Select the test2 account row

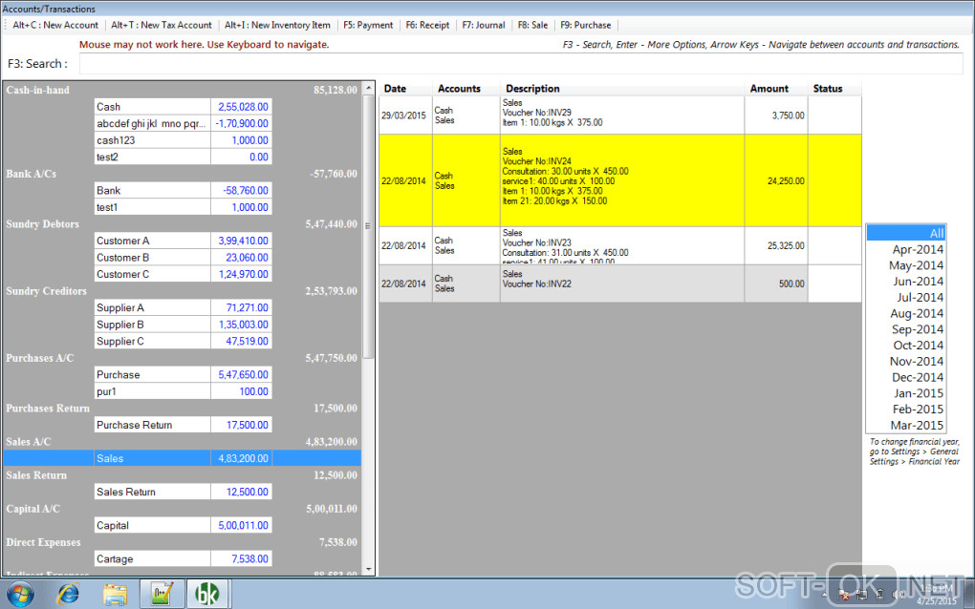click(x=183, y=157)
